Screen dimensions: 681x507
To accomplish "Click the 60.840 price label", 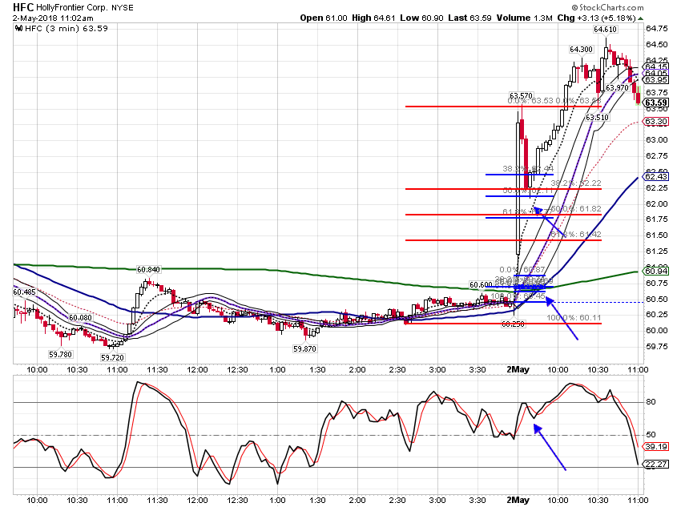I will pos(148,270).
